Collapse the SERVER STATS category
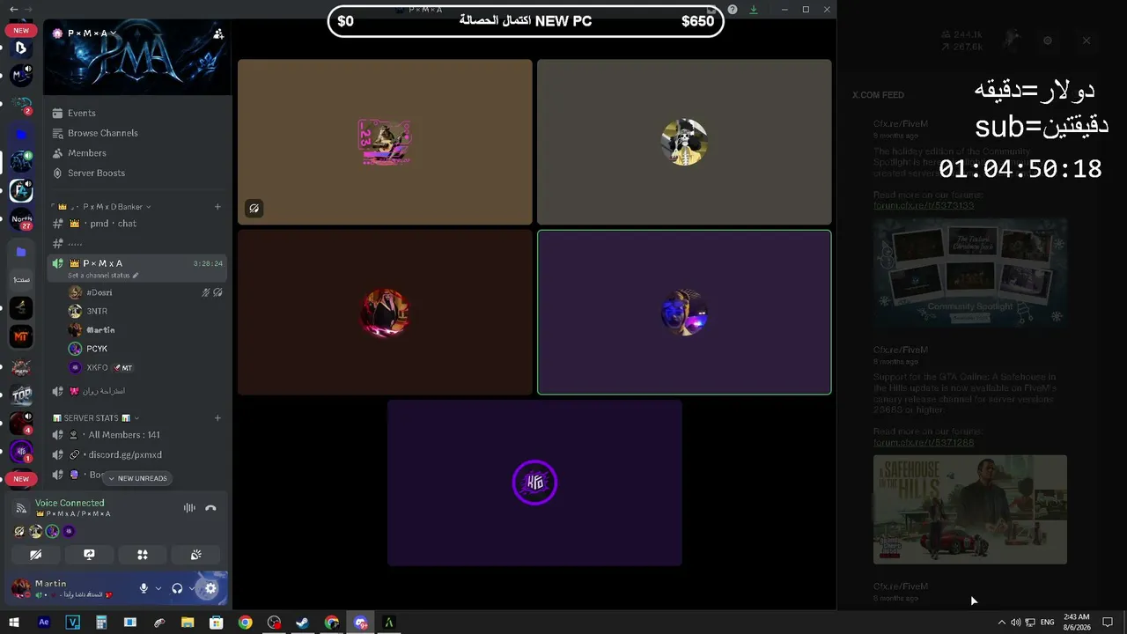Viewport: 1127px width, 634px height. click(96, 418)
